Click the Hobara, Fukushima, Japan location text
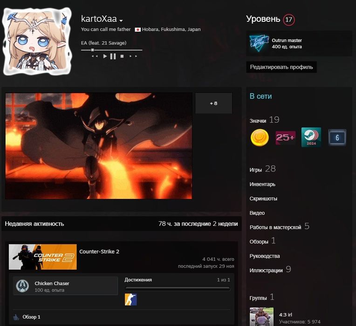The width and height of the screenshot is (356, 326). click(171, 29)
